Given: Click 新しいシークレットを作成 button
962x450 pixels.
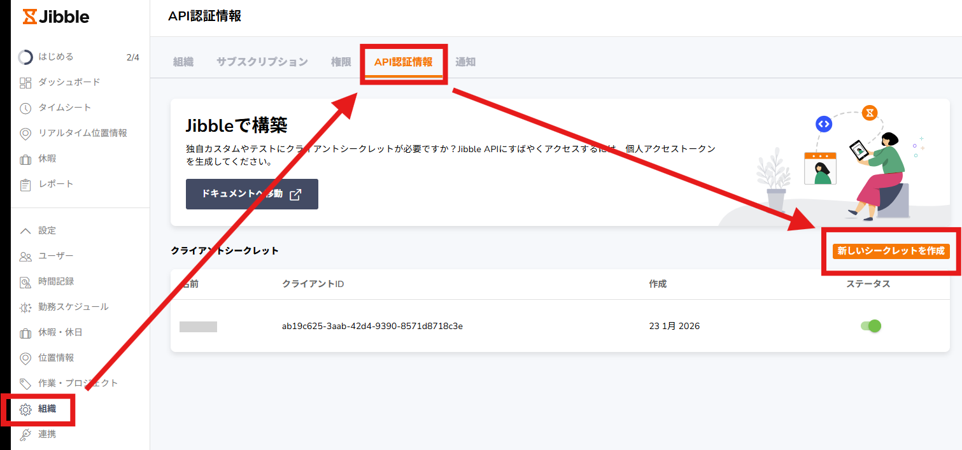Looking at the screenshot, I should click(x=891, y=251).
